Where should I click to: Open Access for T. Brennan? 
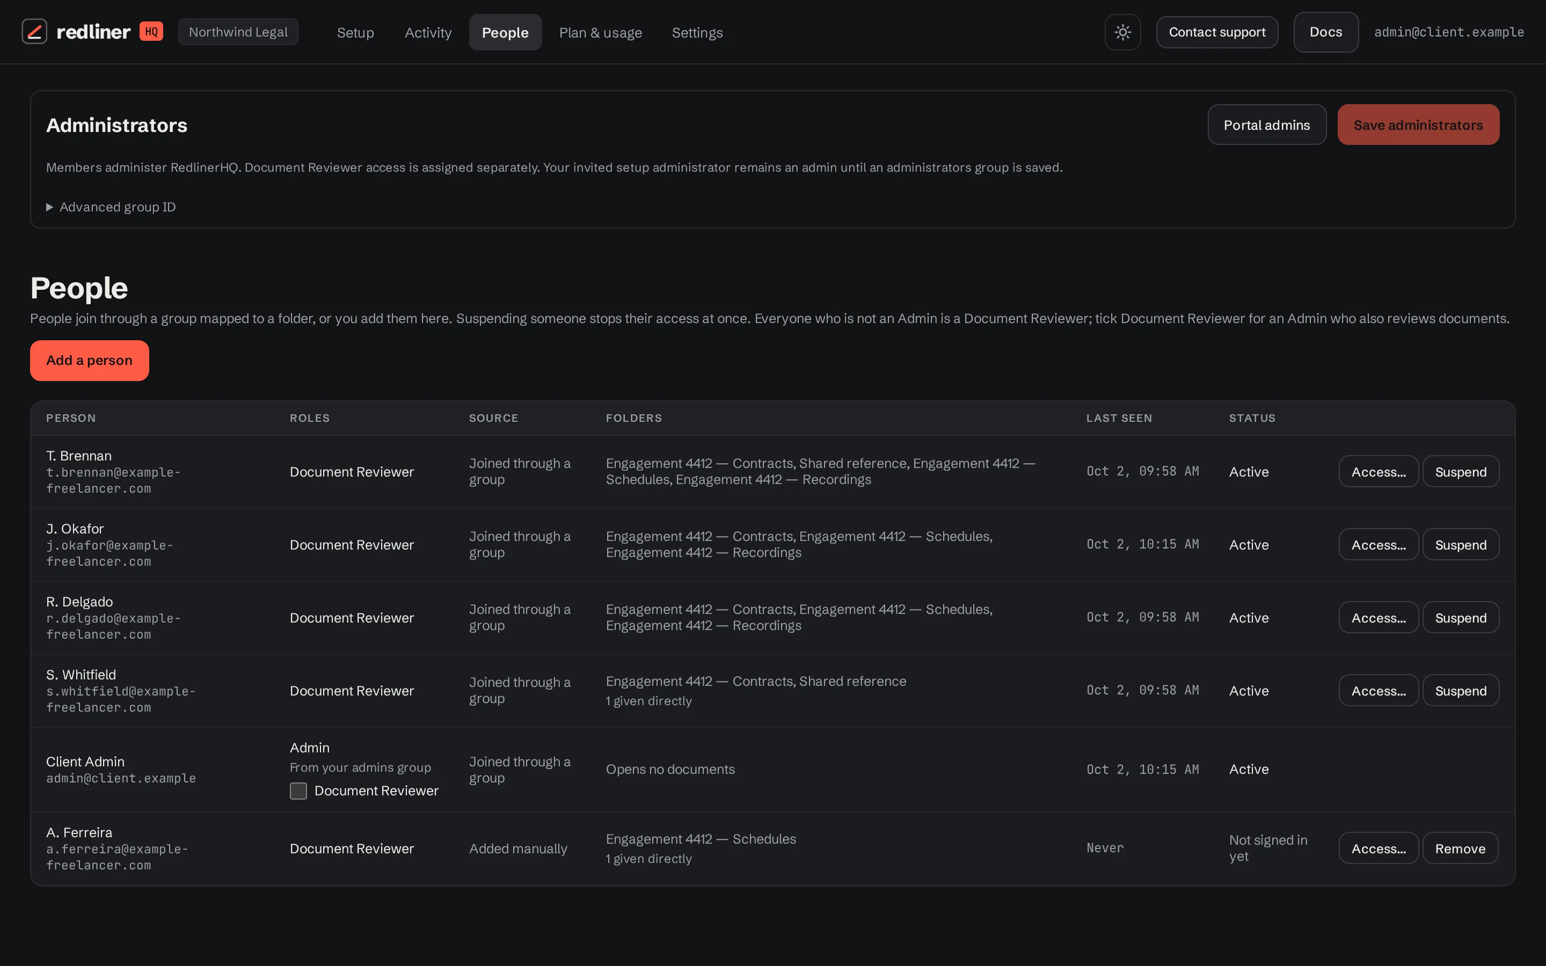pyautogui.click(x=1379, y=472)
